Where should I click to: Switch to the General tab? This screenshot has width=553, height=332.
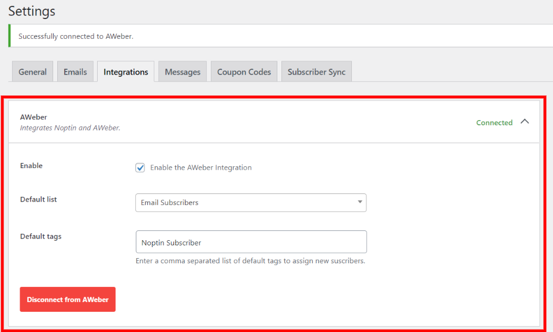[x=32, y=72]
